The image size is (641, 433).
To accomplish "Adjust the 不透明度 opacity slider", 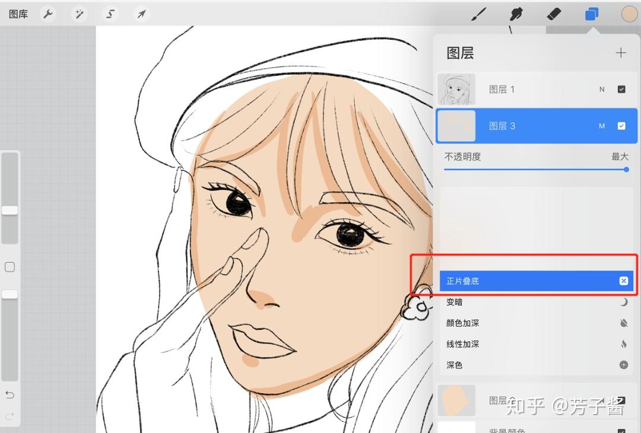I will (536, 169).
